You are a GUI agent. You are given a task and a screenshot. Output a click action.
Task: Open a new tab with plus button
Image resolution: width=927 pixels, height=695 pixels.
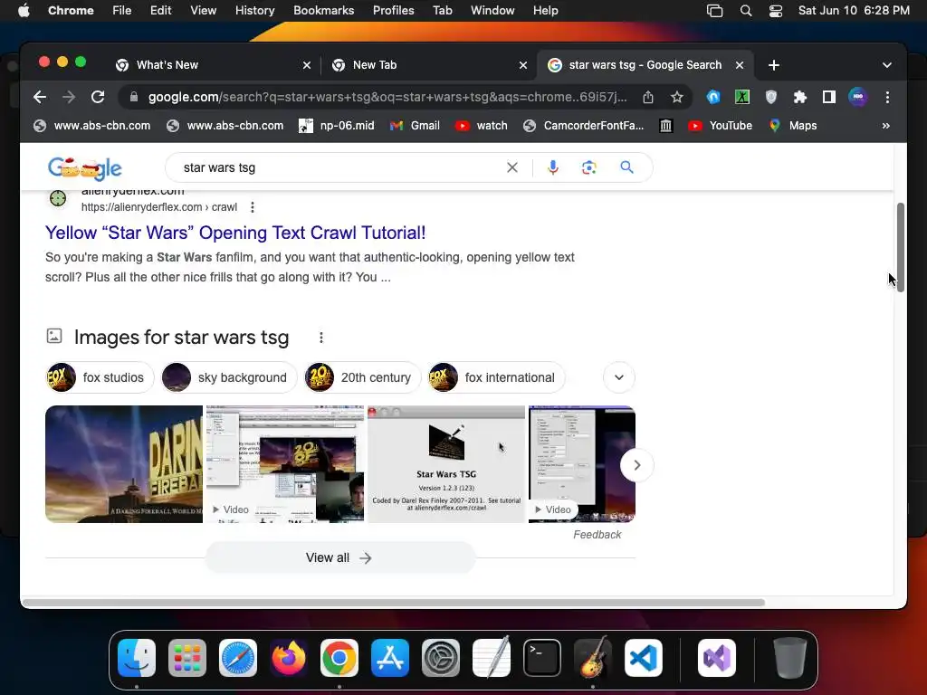[x=774, y=65]
